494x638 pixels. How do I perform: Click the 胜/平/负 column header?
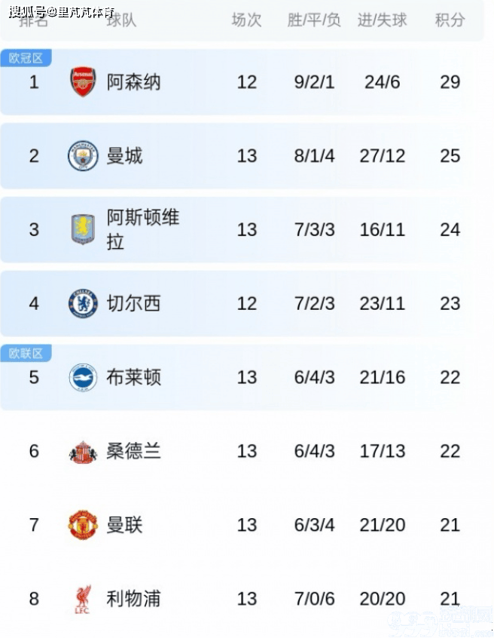point(314,20)
